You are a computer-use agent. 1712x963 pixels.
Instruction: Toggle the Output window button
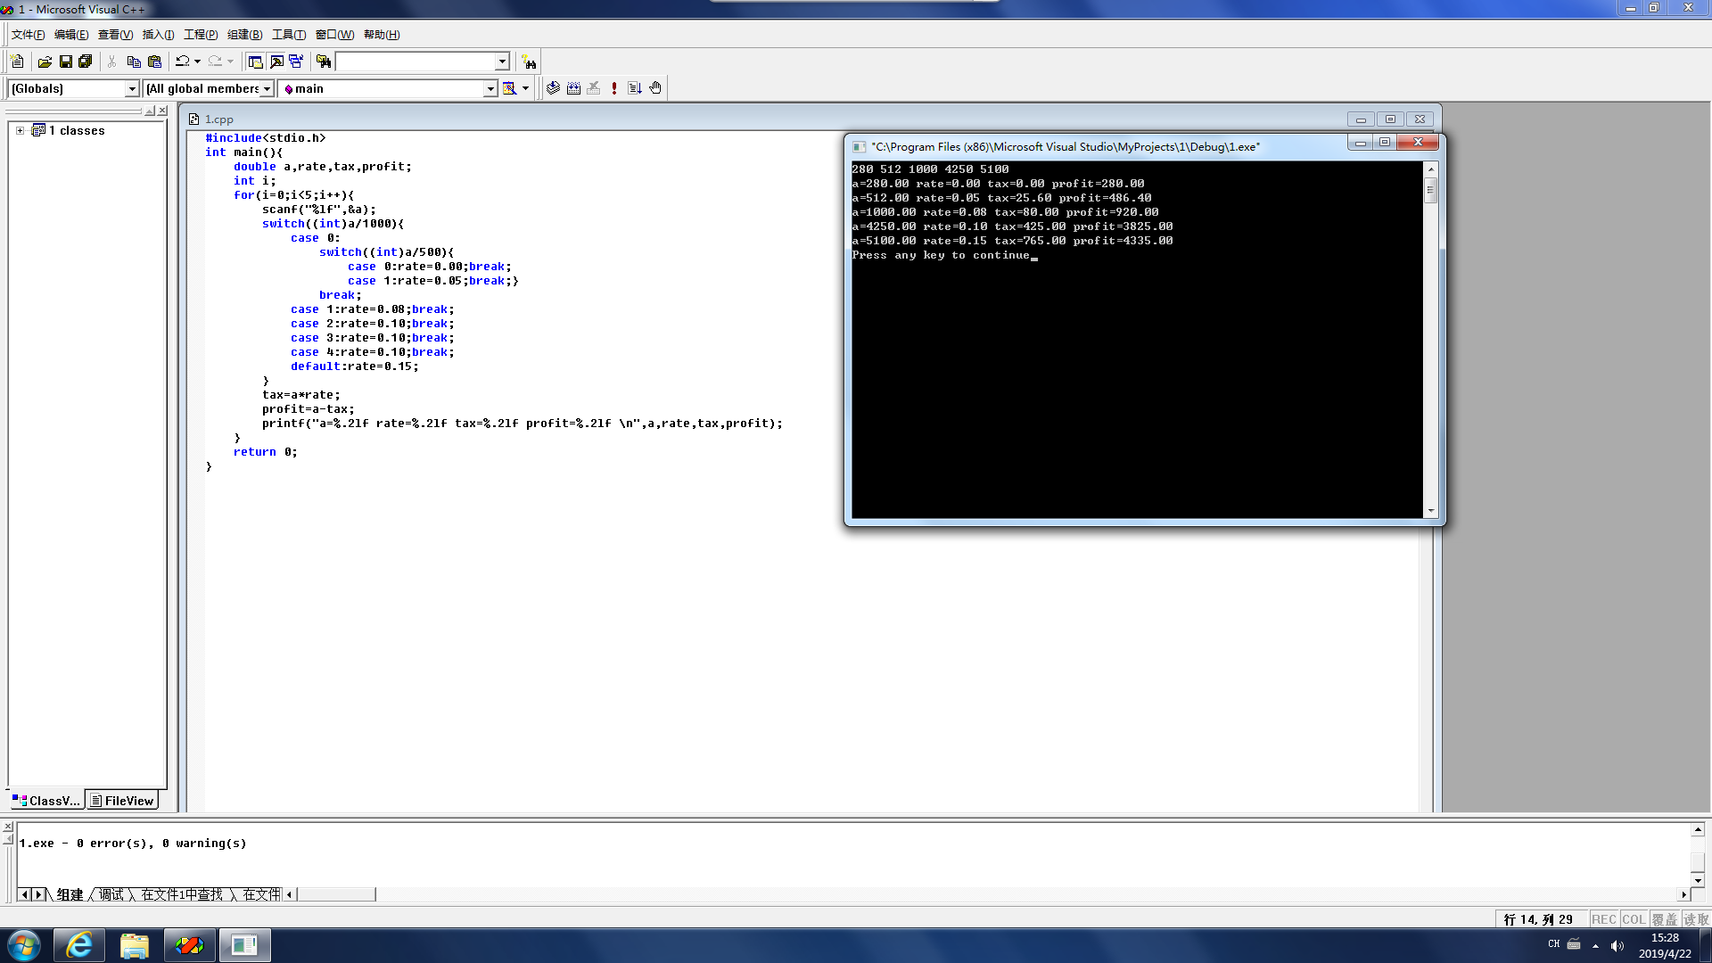tap(276, 62)
